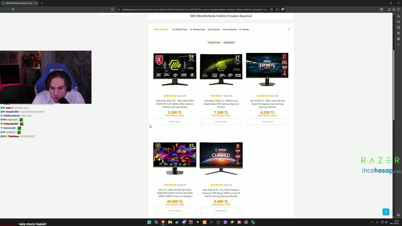Toggle the Çok Satıyor filter chip
The image size is (402, 226).
click(229, 42)
